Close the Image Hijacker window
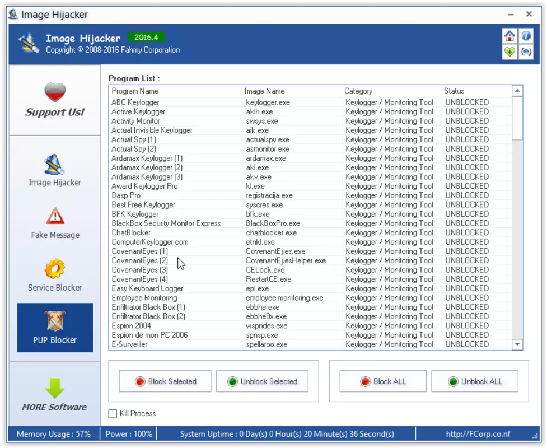Image resolution: width=547 pixels, height=448 pixels. pos(529,15)
